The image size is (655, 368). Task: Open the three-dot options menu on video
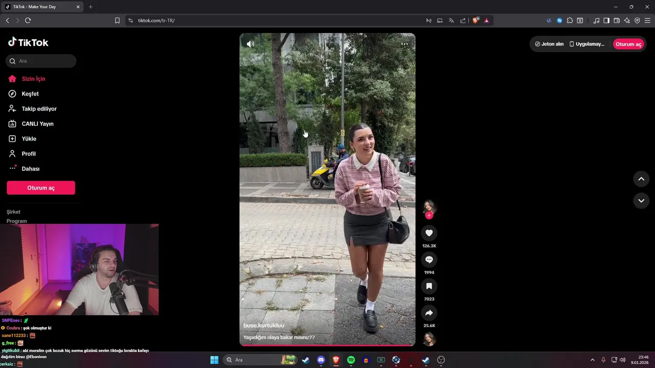click(x=404, y=44)
